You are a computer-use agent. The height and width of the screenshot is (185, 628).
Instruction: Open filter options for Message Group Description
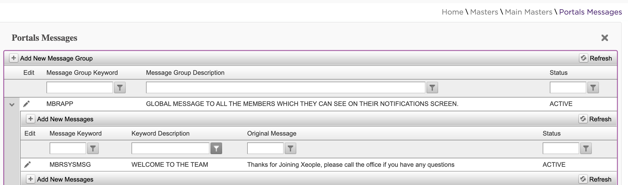click(432, 88)
